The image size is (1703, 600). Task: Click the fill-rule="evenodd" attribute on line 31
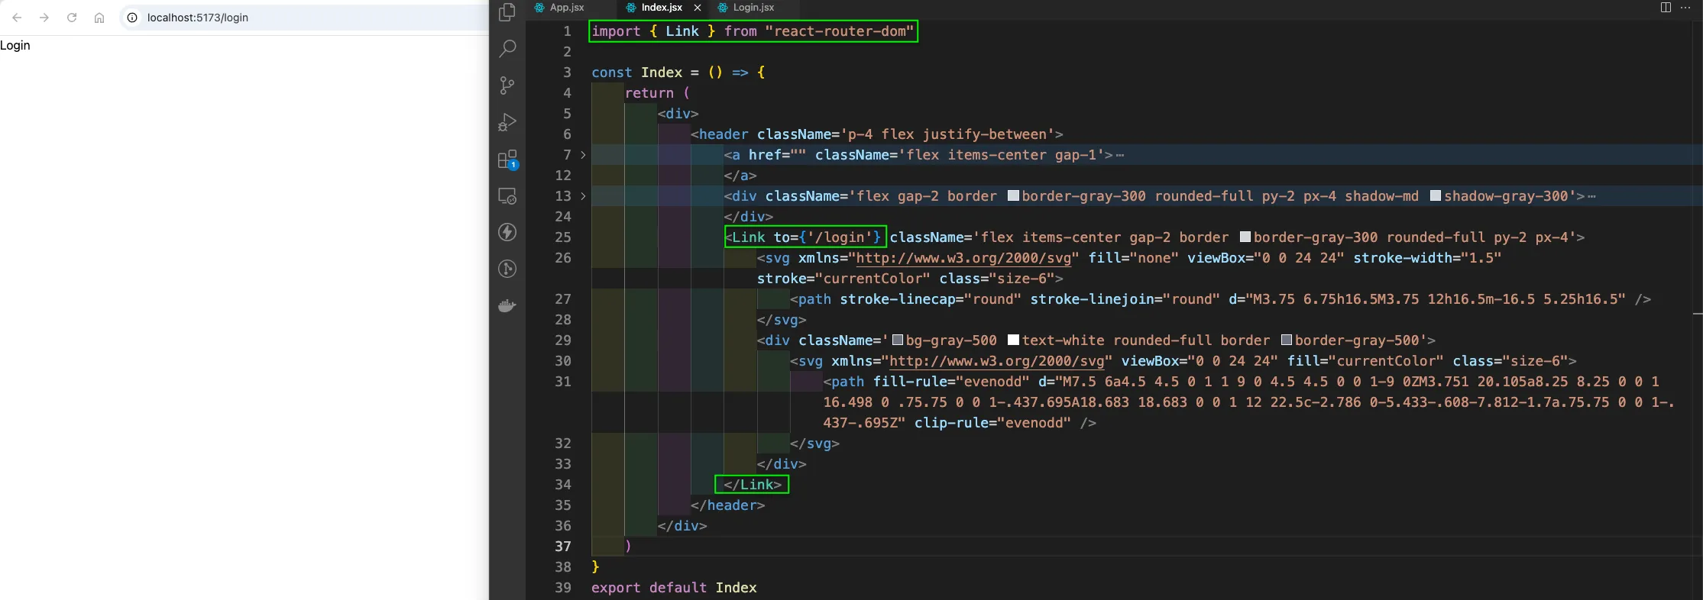pyautogui.click(x=951, y=382)
